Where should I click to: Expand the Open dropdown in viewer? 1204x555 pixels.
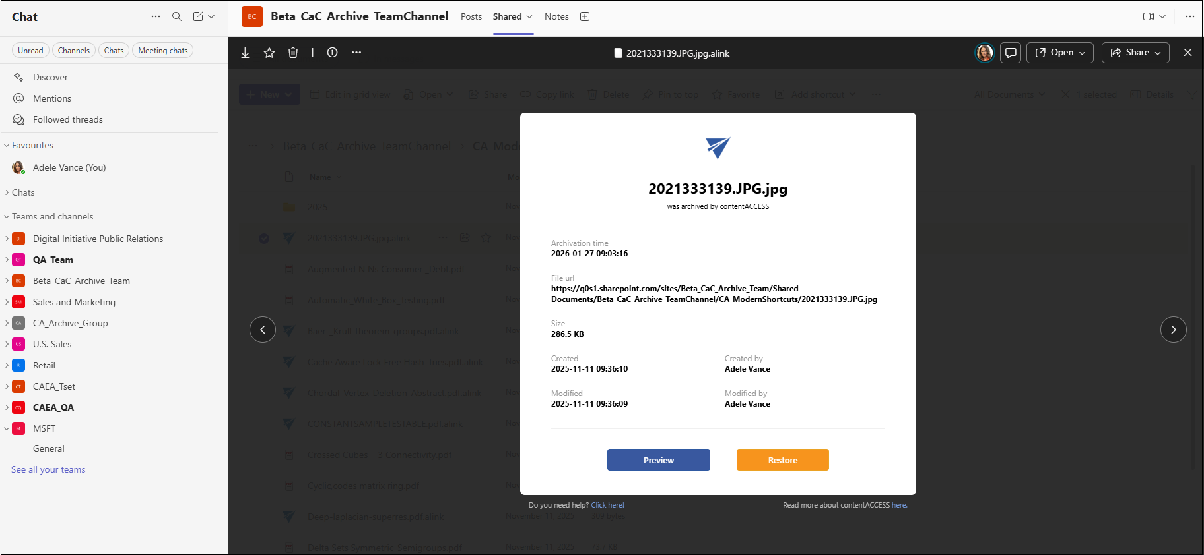point(1059,53)
